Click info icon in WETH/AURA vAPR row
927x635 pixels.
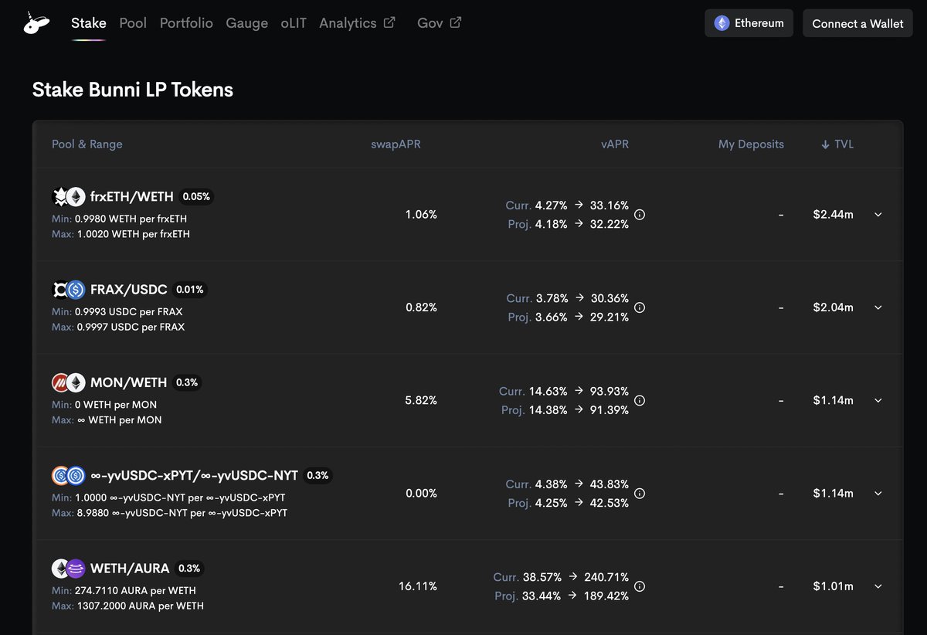coord(640,586)
